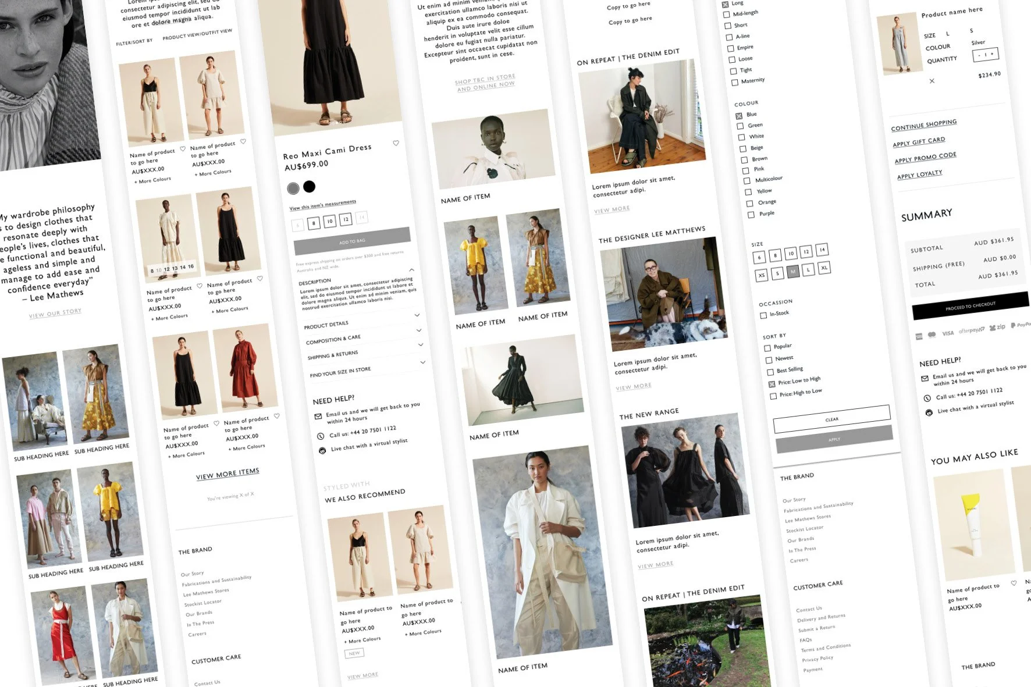The width and height of the screenshot is (1031, 687).
Task: Click the Clear filters button
Action: (832, 419)
